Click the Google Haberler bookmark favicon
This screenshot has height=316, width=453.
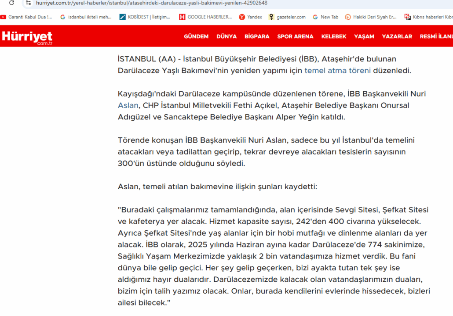point(182,17)
